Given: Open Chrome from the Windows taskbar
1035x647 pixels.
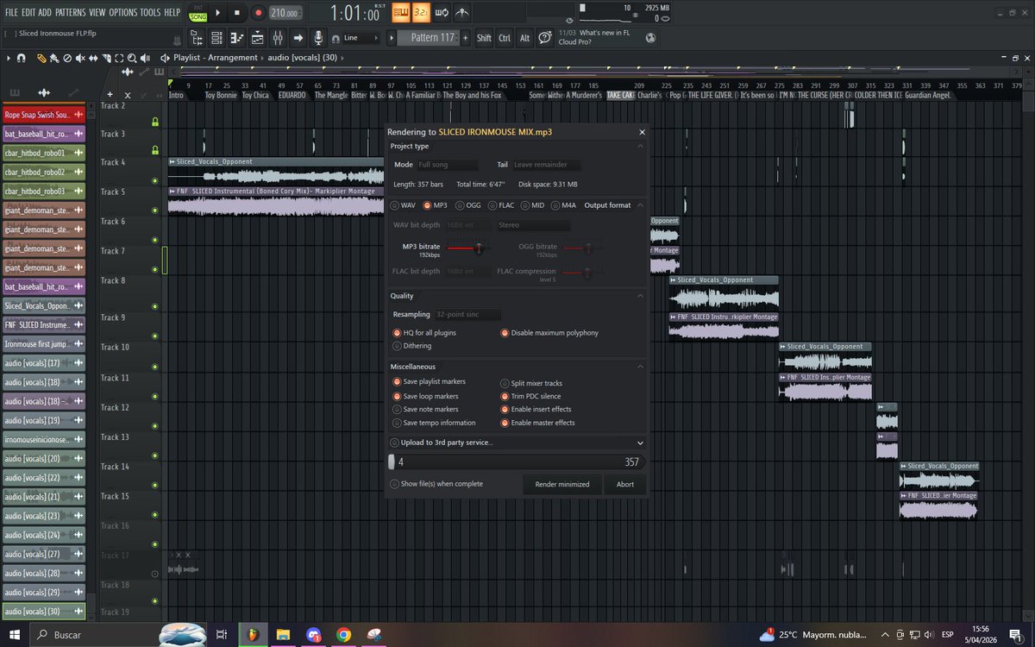Looking at the screenshot, I should click(343, 634).
